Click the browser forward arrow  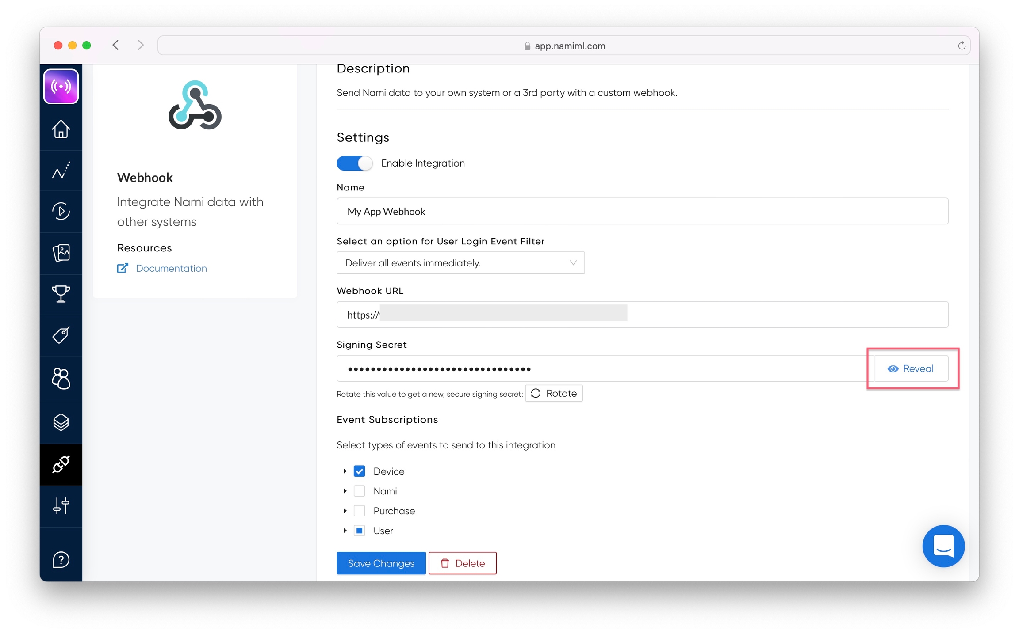tap(141, 45)
